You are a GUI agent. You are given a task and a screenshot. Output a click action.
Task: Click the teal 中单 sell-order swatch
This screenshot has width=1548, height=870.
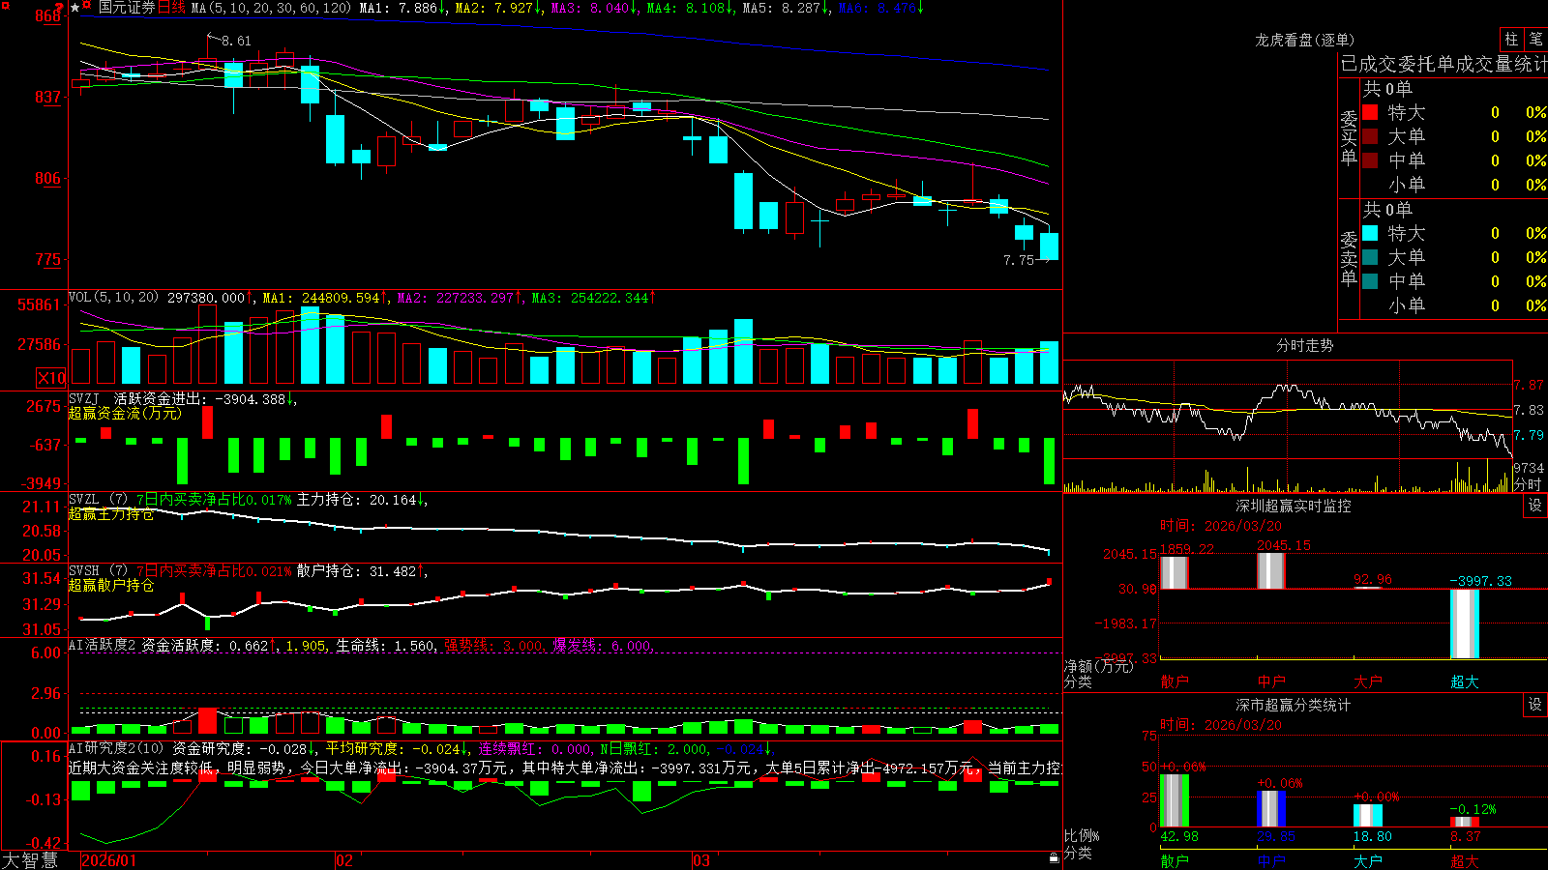[x=1370, y=281]
